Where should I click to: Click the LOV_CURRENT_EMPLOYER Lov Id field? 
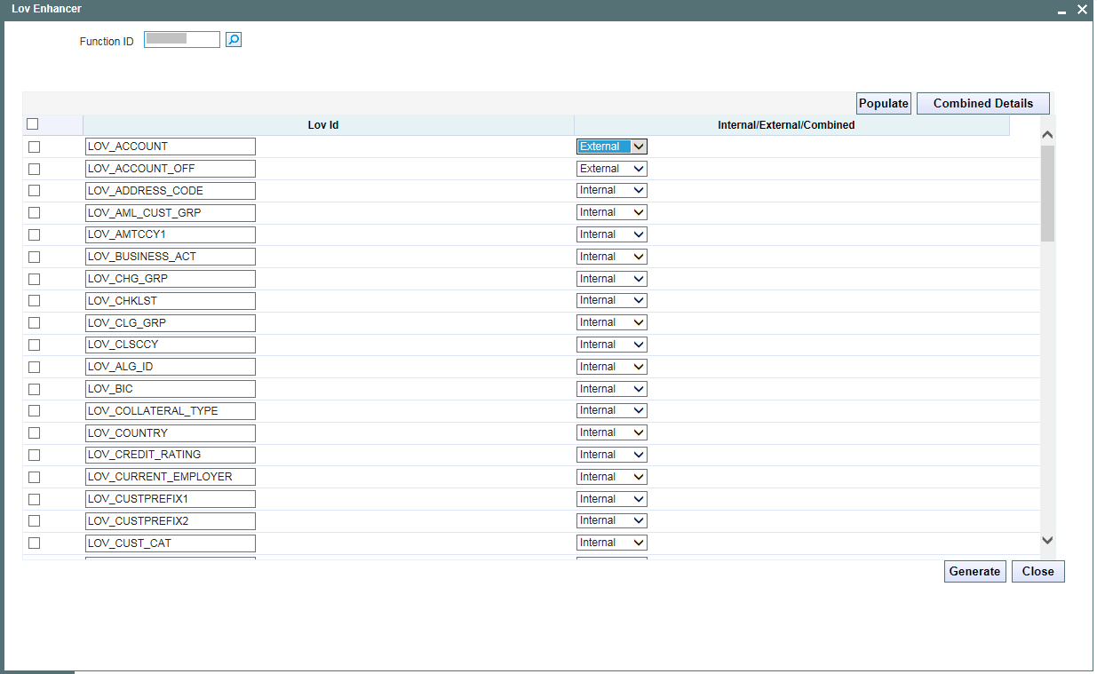[x=171, y=477]
